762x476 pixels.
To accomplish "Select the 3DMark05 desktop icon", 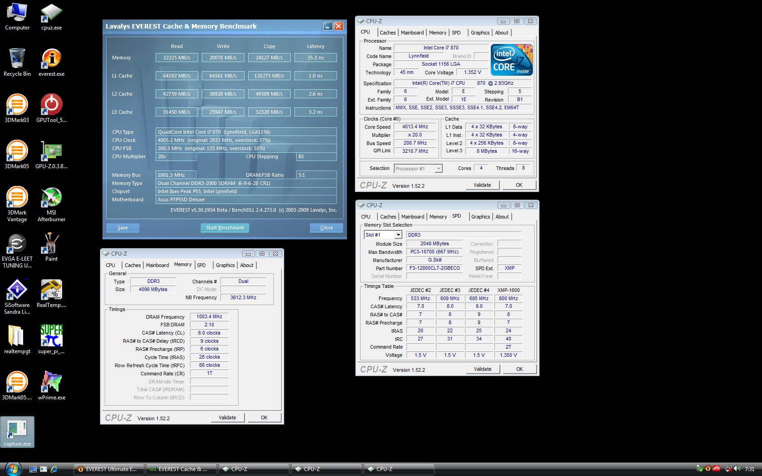I will coord(17,155).
